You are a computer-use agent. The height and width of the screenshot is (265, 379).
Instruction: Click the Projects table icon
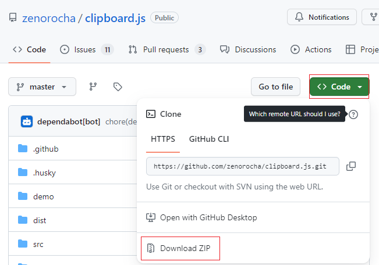(x=350, y=49)
